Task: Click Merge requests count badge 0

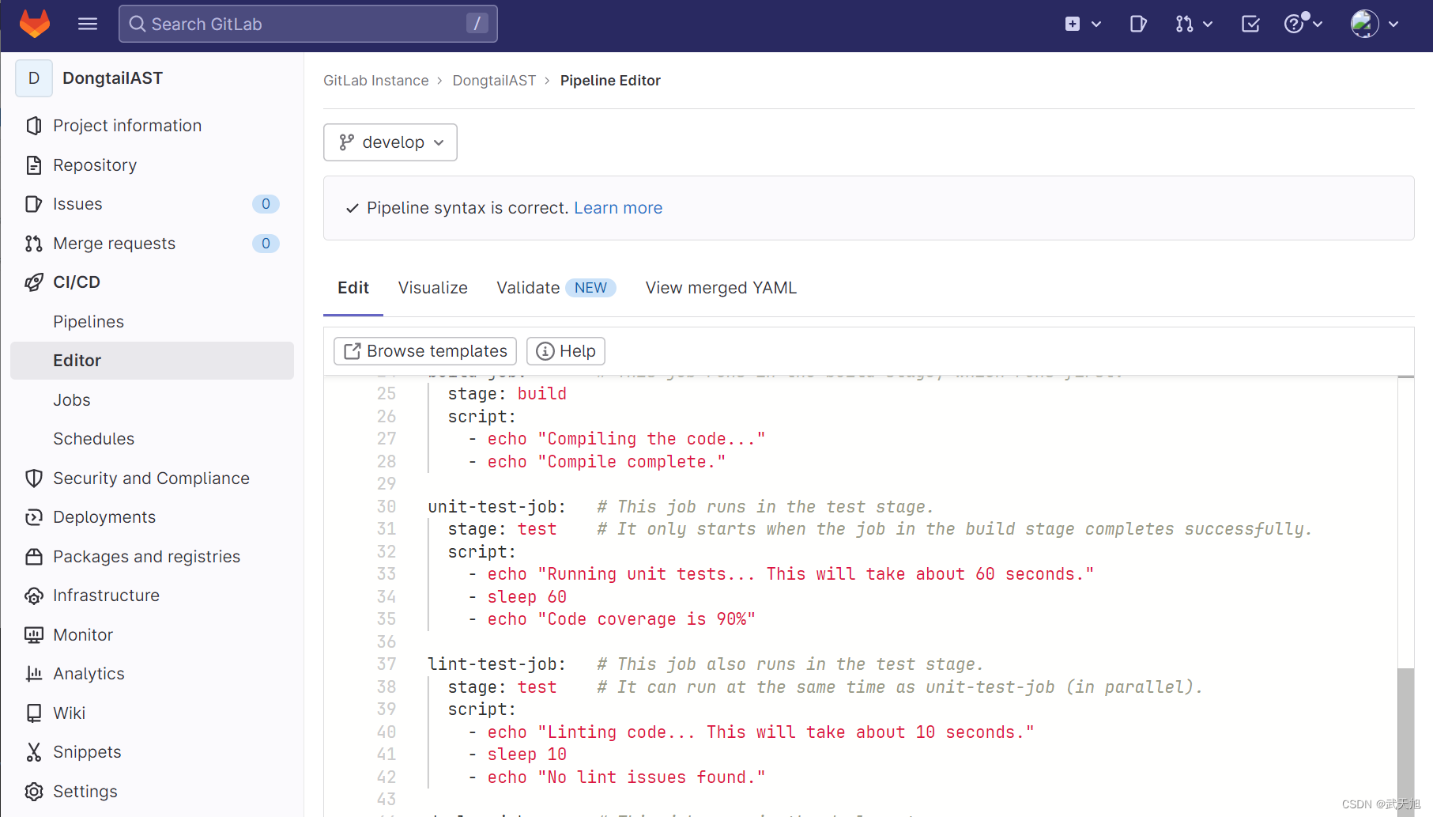Action: coord(266,244)
